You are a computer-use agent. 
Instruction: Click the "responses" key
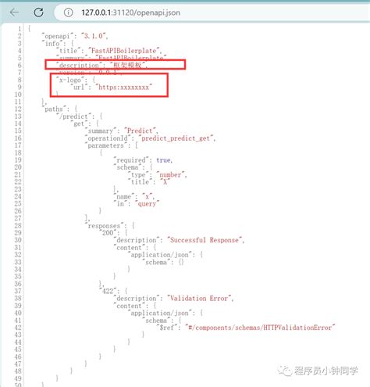coord(104,226)
